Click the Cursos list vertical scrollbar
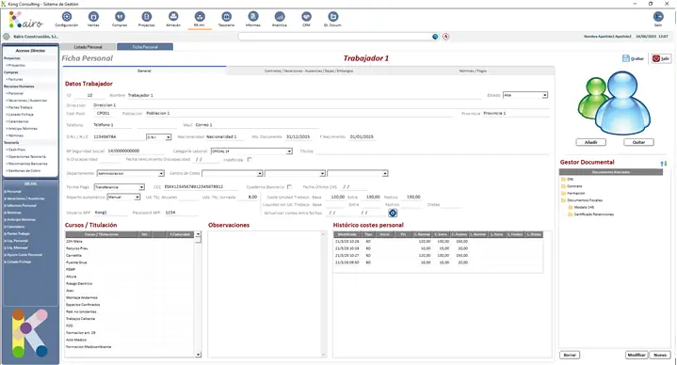The image size is (677, 365). pos(198,294)
